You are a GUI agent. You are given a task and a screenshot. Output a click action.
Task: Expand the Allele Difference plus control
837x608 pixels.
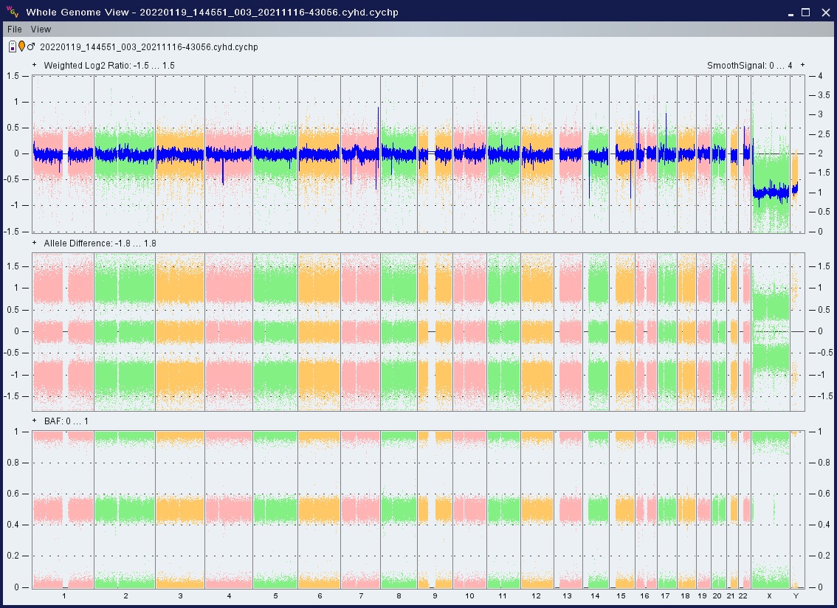click(35, 243)
